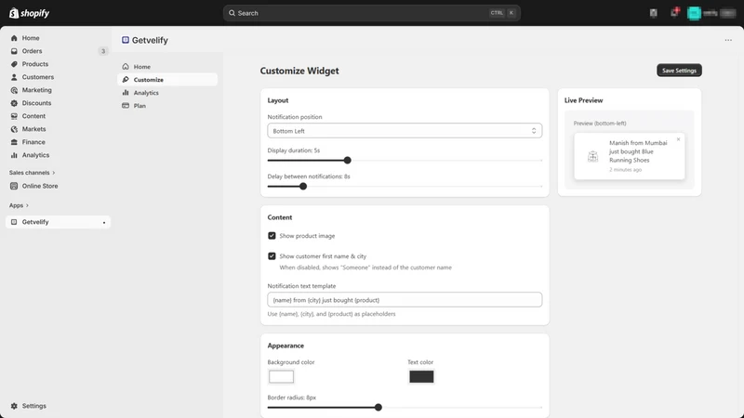Image resolution: width=744 pixels, height=418 pixels.
Task: Click the Border radius slider handle
Action: point(379,407)
